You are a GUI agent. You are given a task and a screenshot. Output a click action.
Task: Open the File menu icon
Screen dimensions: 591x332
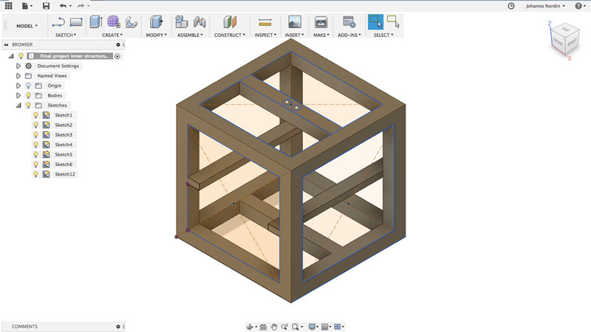tap(25, 6)
